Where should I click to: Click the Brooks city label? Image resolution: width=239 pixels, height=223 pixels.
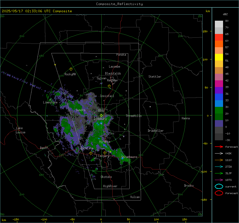point(189,186)
